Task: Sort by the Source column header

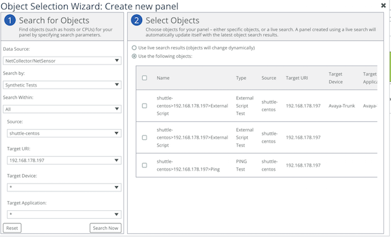Action: coord(268,77)
